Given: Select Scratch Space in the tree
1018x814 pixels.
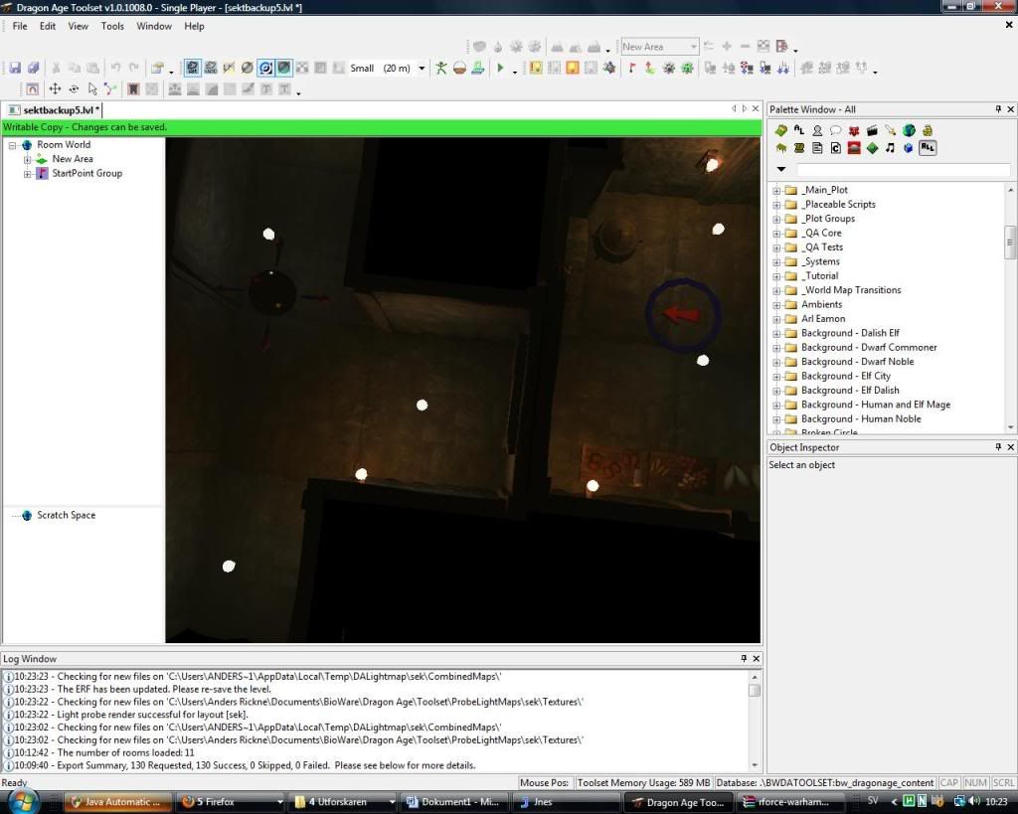Looking at the screenshot, I should pyautogui.click(x=66, y=515).
